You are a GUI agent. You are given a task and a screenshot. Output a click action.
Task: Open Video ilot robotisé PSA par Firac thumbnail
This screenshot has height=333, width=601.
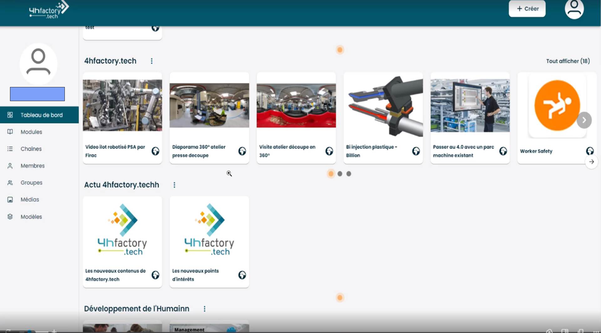pos(122,105)
